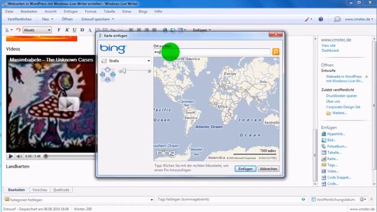Open the Hilfe menu

pyautogui.click(x=158, y=12)
